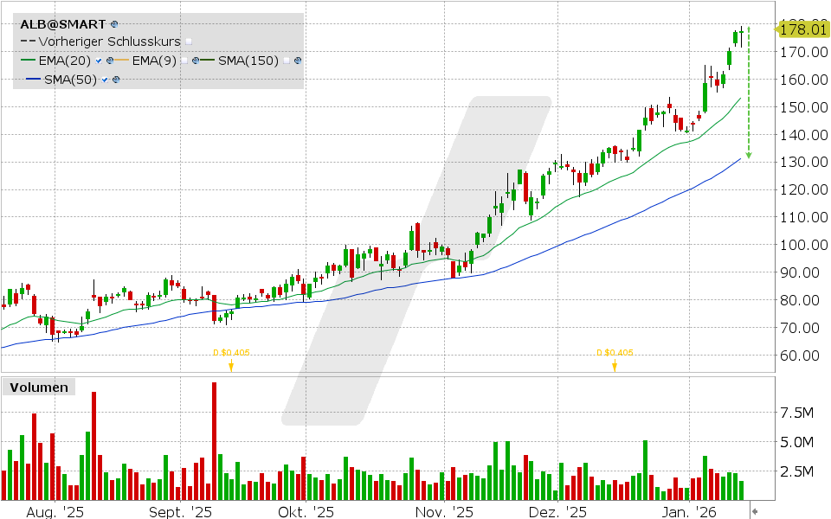
Task: Open settings icon for EMA(9) indicator
Action: [195, 61]
